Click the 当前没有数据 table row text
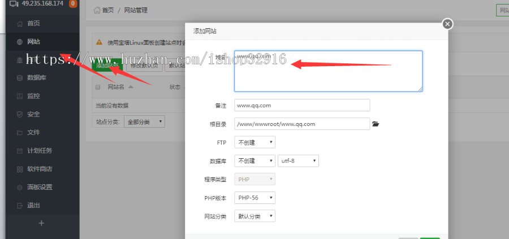Screen dimensions: 509x239 111,106
